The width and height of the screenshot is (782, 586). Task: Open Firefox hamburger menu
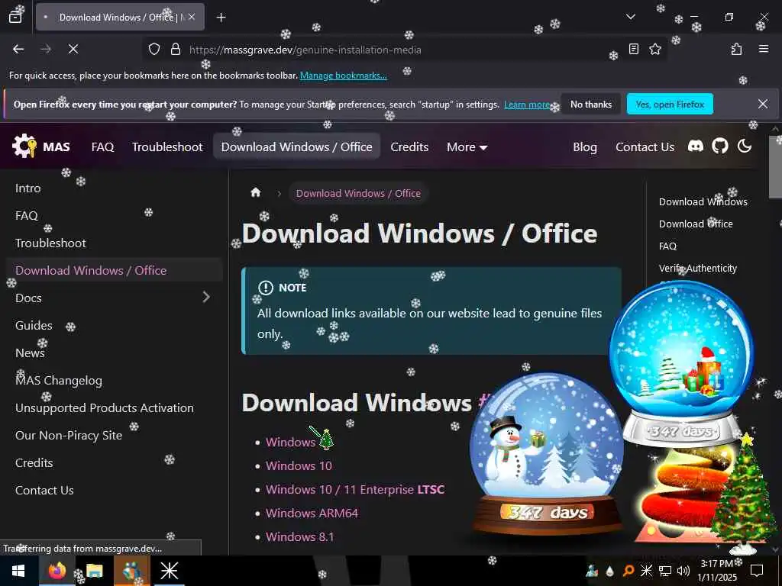pos(763,49)
